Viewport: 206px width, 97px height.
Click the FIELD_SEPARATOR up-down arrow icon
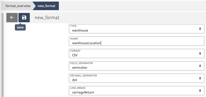click(200, 66)
